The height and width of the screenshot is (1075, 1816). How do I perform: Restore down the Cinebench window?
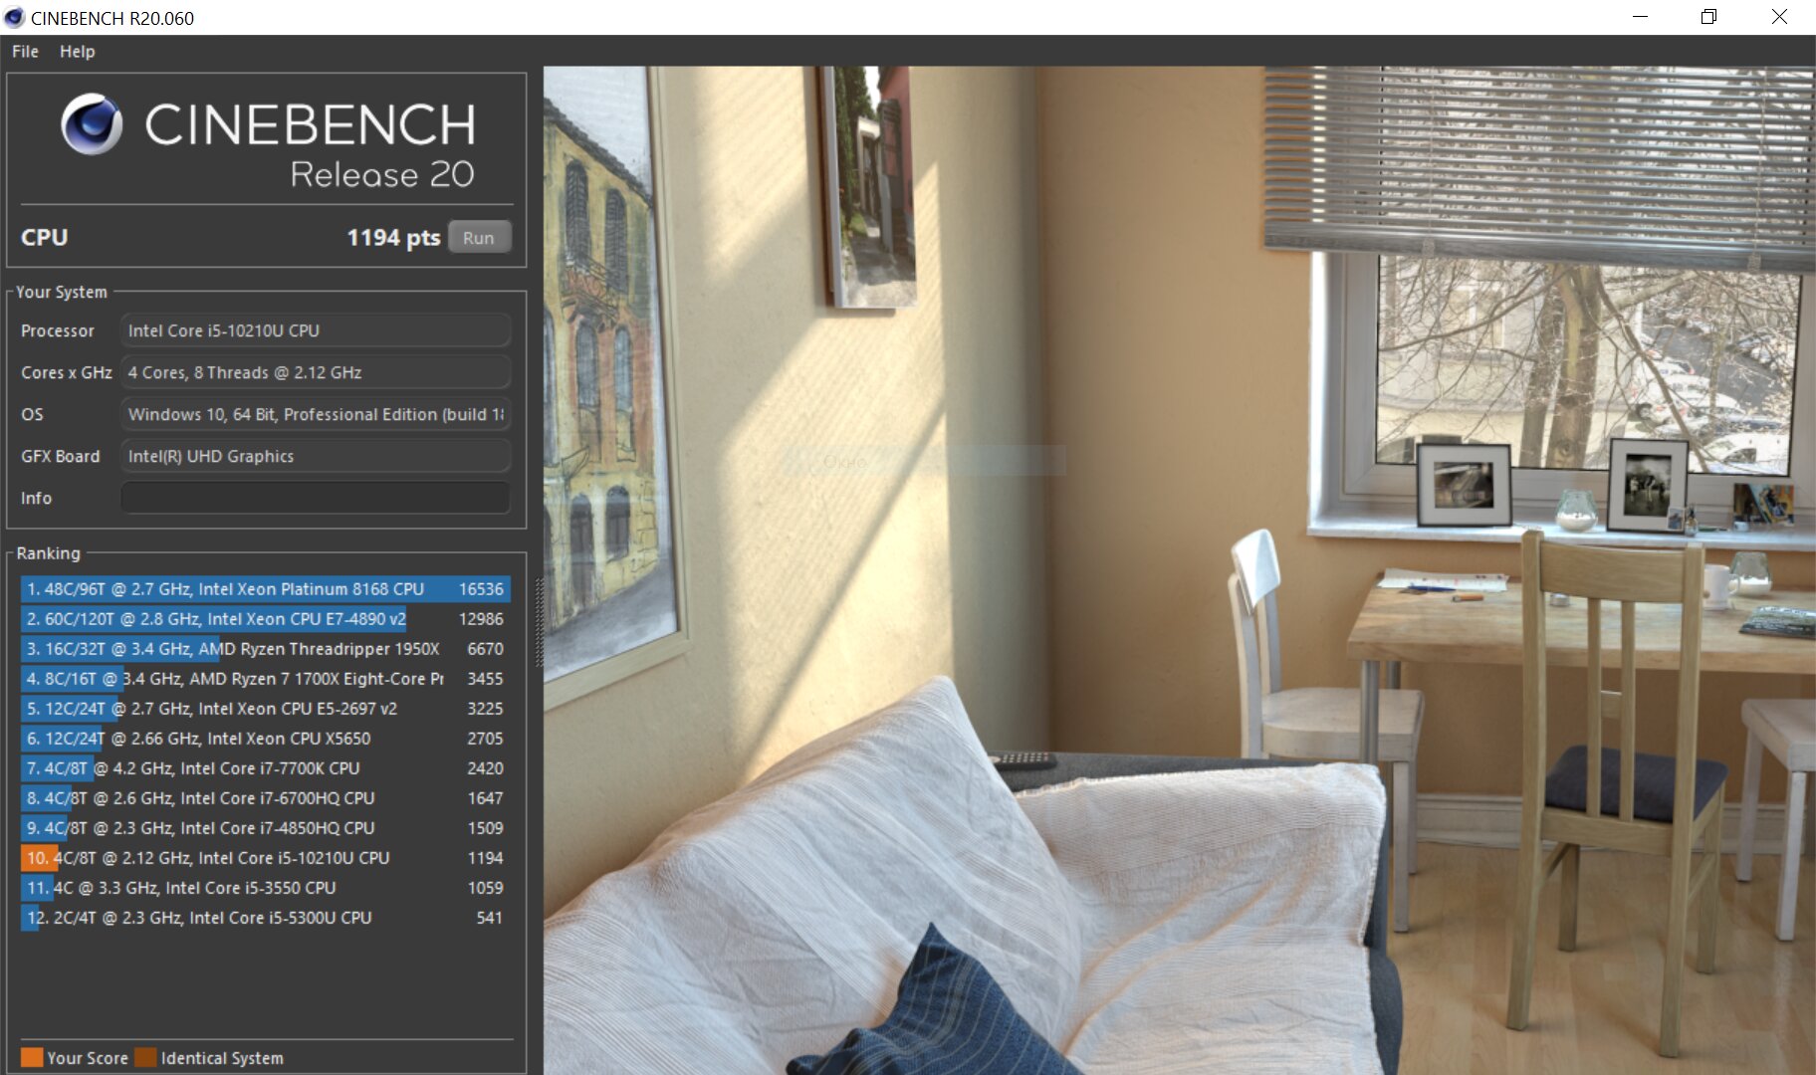pos(1709,17)
